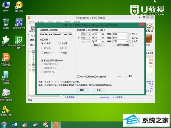Image resolution: width=171 pixels, height=128 pixels.
Task: Open the 查看(V) menu in DiskGenius
Action: (x=68, y=22)
